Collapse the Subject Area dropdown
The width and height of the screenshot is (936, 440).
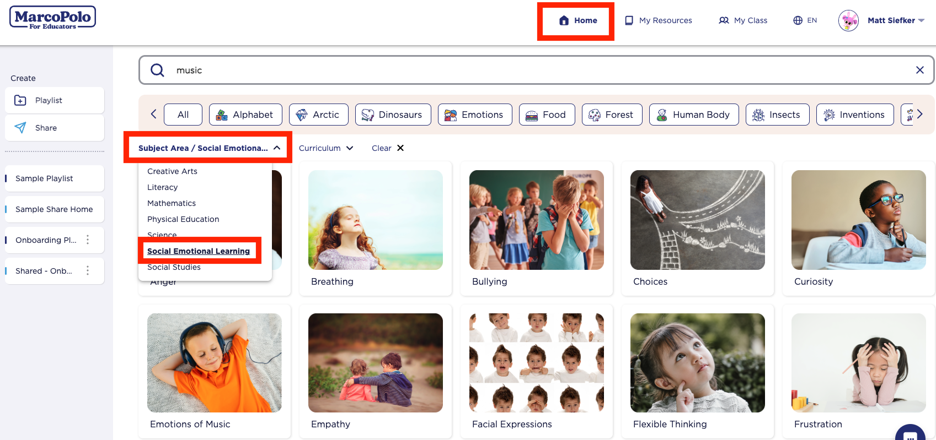coord(209,148)
